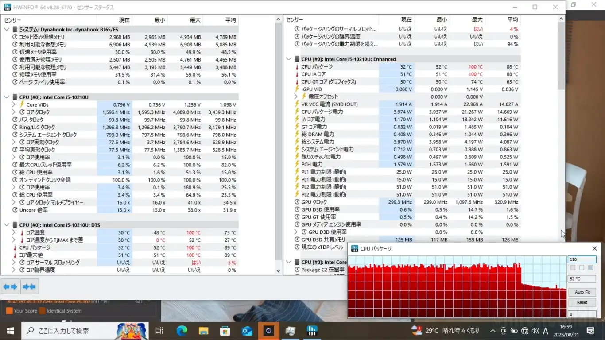The image size is (605, 340).
Task: Click the lightning icon beside Core VIDs
Action: (22, 104)
